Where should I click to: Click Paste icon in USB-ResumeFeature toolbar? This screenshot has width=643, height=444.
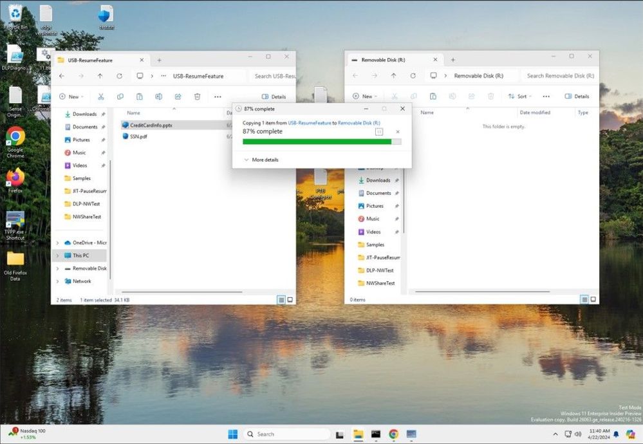click(140, 97)
